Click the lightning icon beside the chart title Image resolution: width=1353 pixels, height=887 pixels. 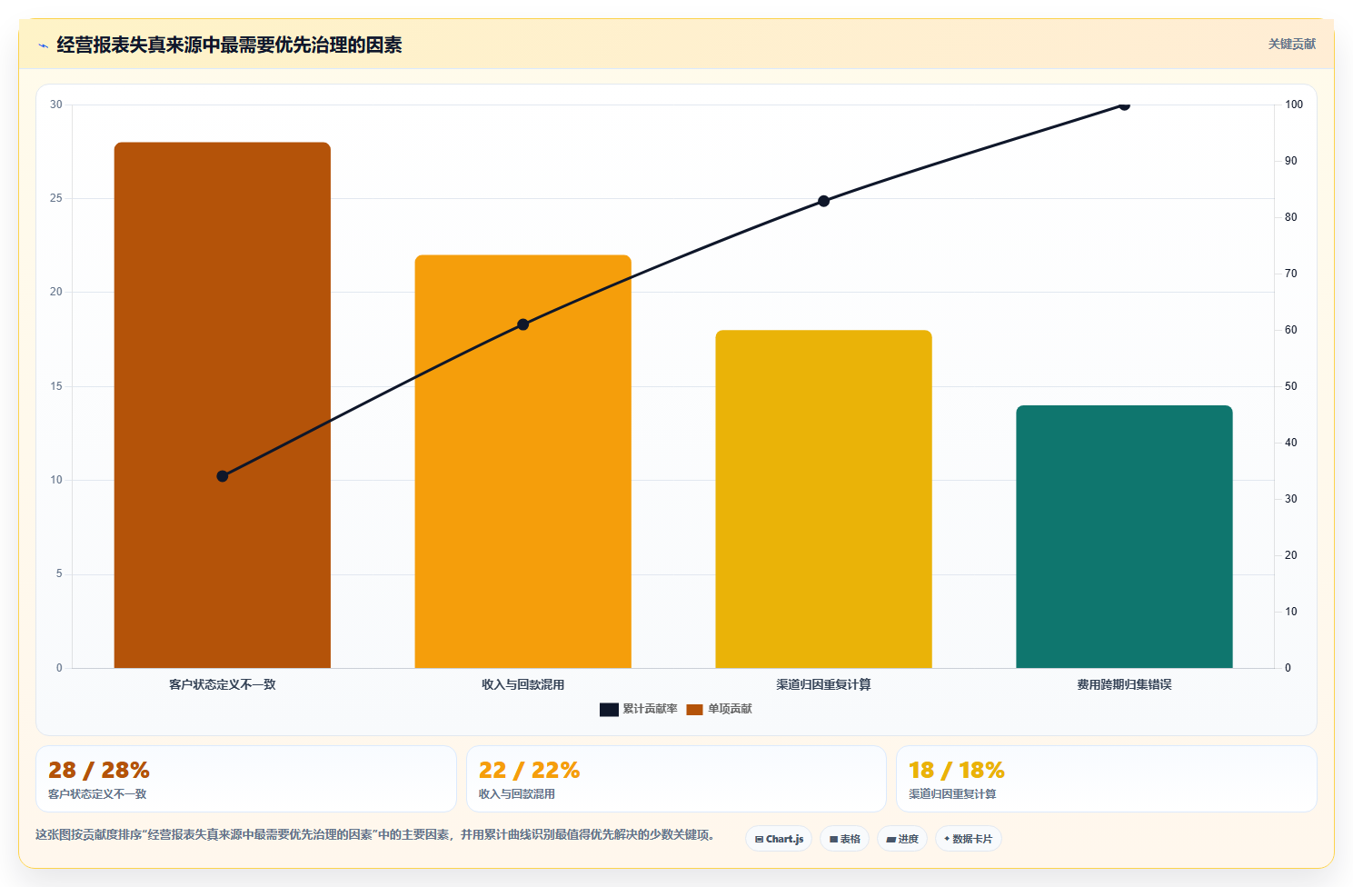pos(43,45)
